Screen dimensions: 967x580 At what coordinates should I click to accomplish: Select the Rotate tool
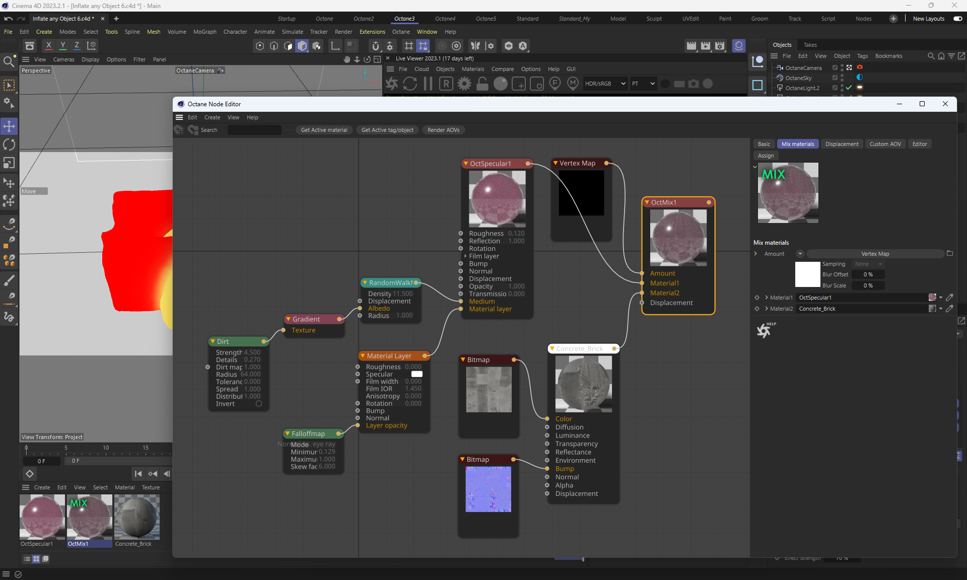(x=9, y=144)
